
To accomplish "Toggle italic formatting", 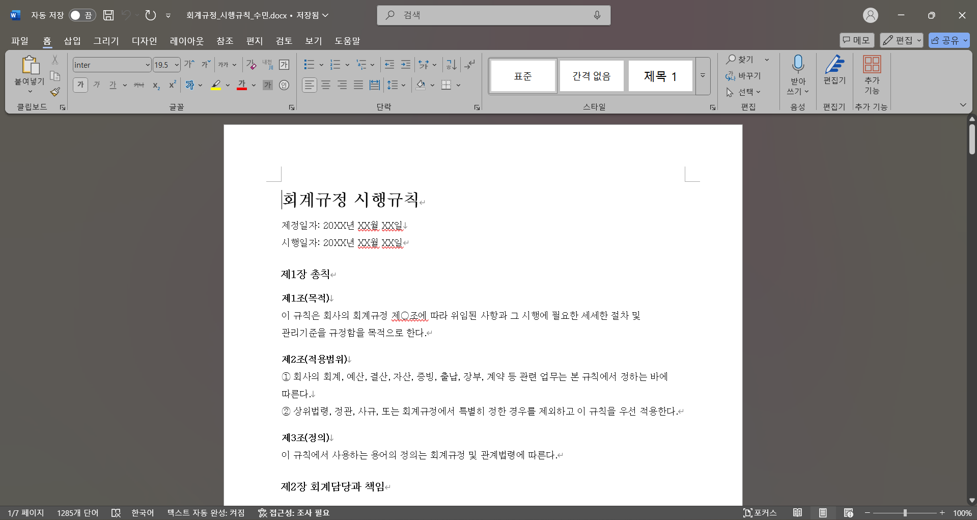I will [97, 85].
